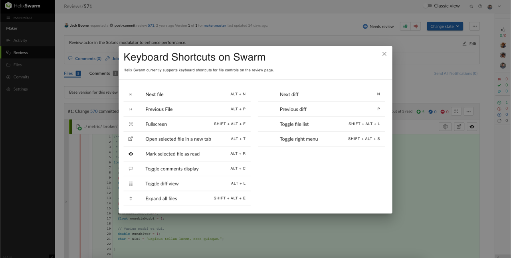Go to Reviews in the sidebar
511x258 pixels.
(27, 53)
